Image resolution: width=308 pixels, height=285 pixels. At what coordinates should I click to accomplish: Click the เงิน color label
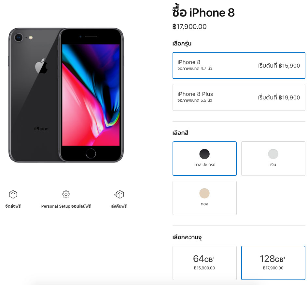click(273, 165)
